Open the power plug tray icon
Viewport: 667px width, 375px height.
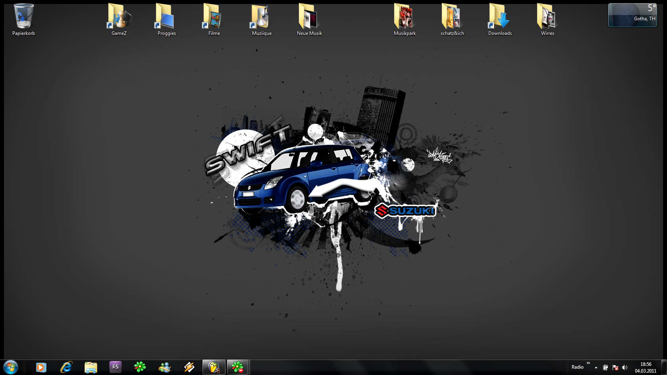tap(605, 367)
